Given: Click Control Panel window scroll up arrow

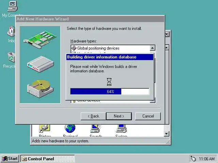Looking at the screenshot, I should [167, 48].
